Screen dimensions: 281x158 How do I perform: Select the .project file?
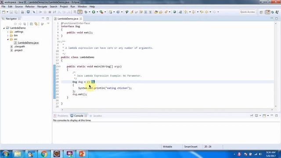18,50
